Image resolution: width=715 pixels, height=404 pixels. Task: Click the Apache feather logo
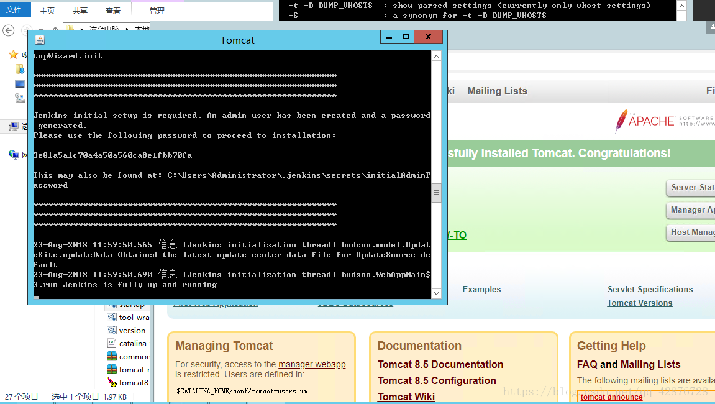click(x=621, y=121)
